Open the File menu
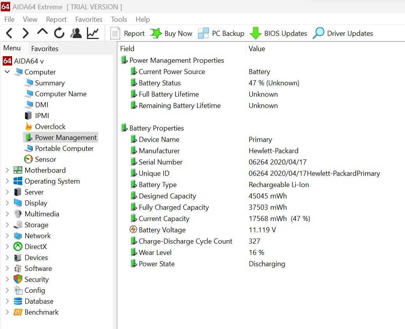Image resolution: width=405 pixels, height=329 pixels. (9, 19)
